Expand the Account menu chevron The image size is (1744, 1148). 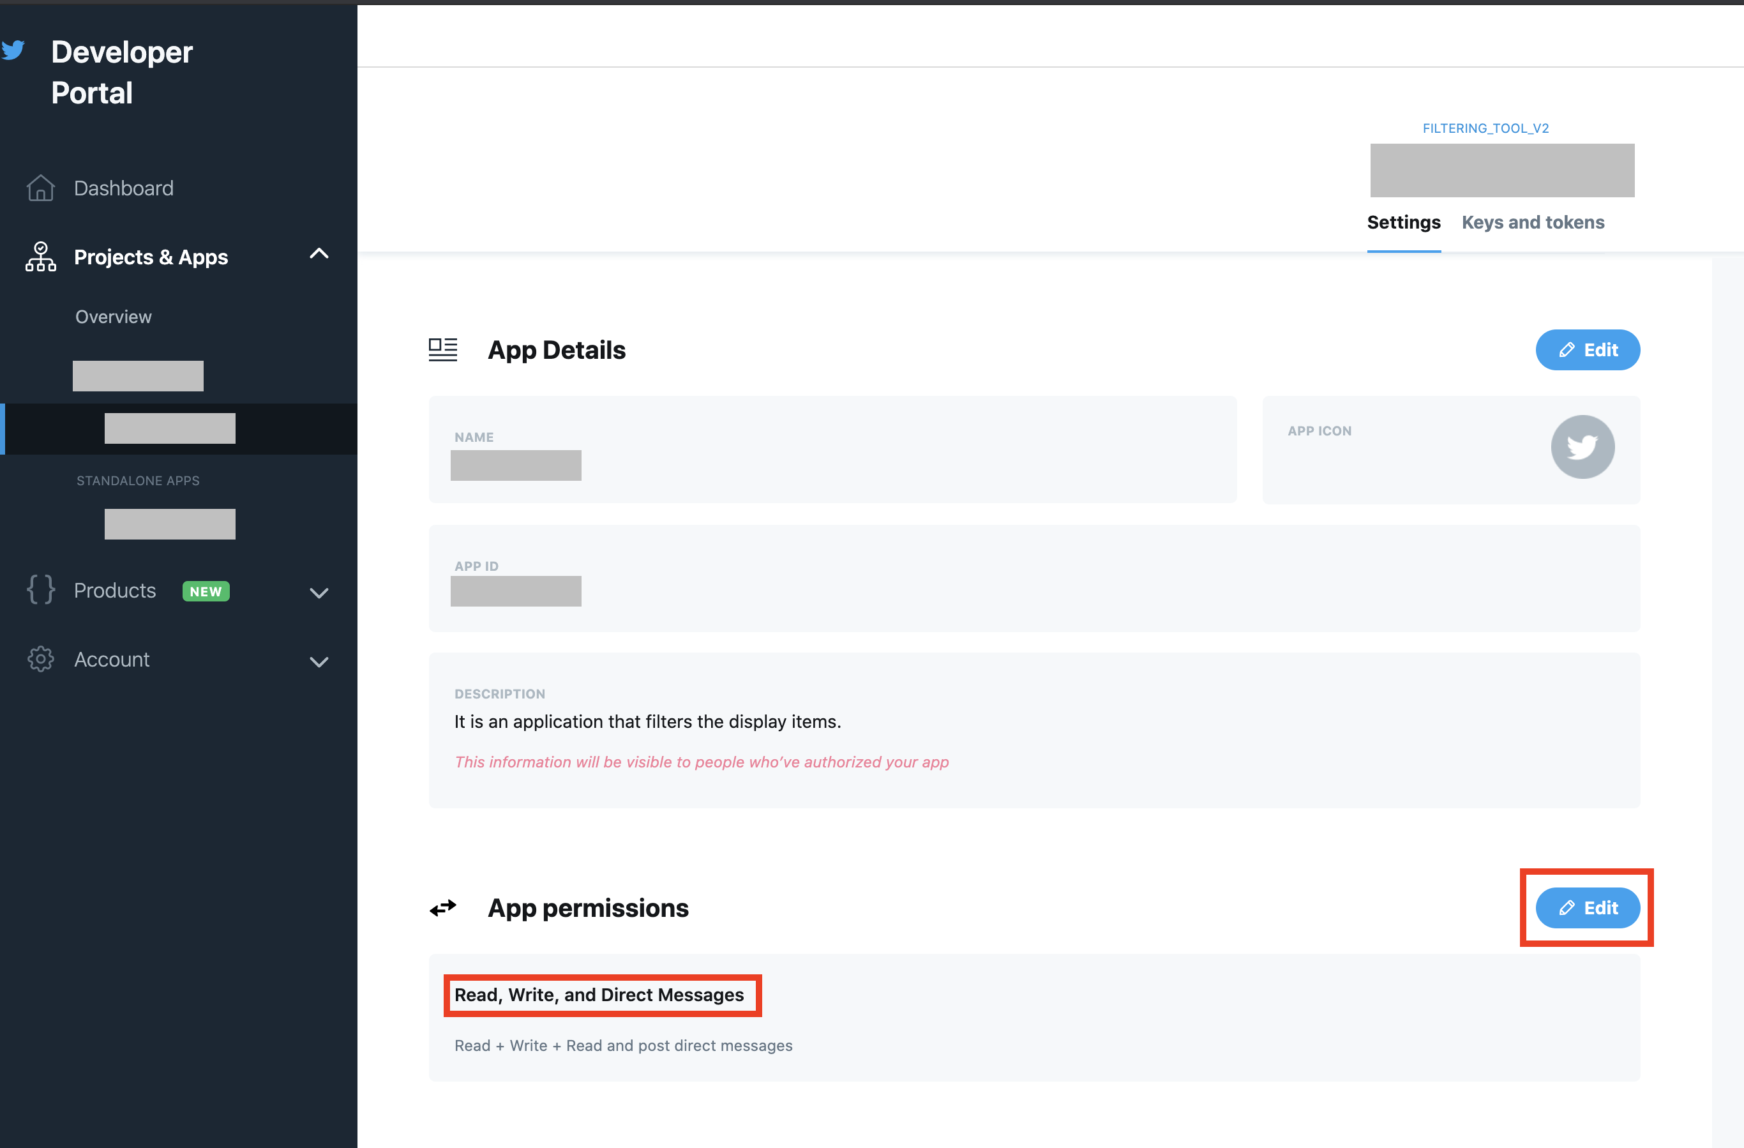click(x=319, y=661)
